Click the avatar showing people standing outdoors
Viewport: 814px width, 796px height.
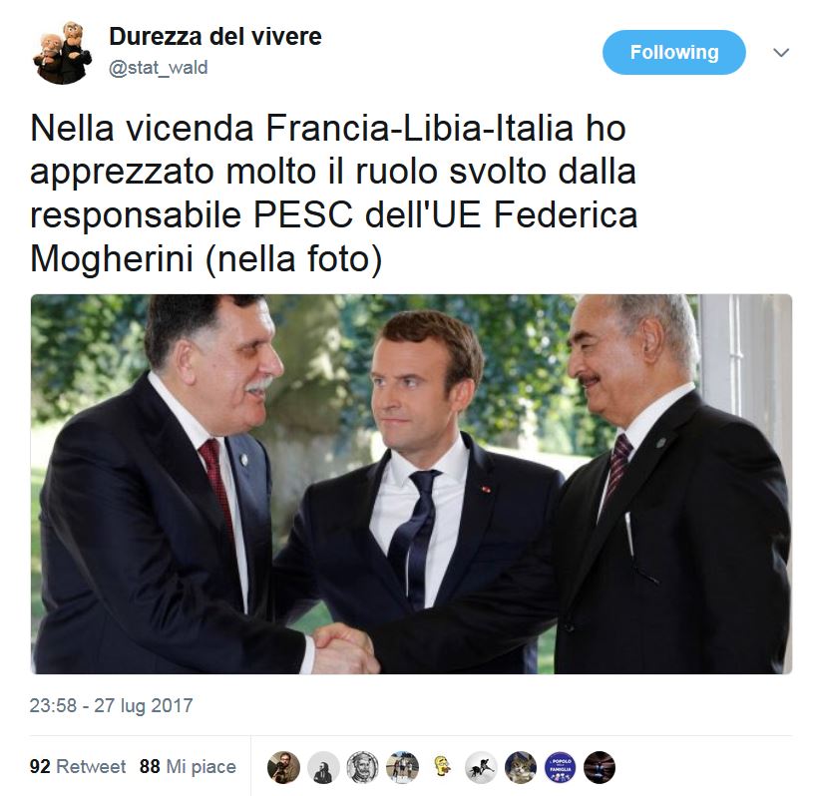click(x=402, y=767)
